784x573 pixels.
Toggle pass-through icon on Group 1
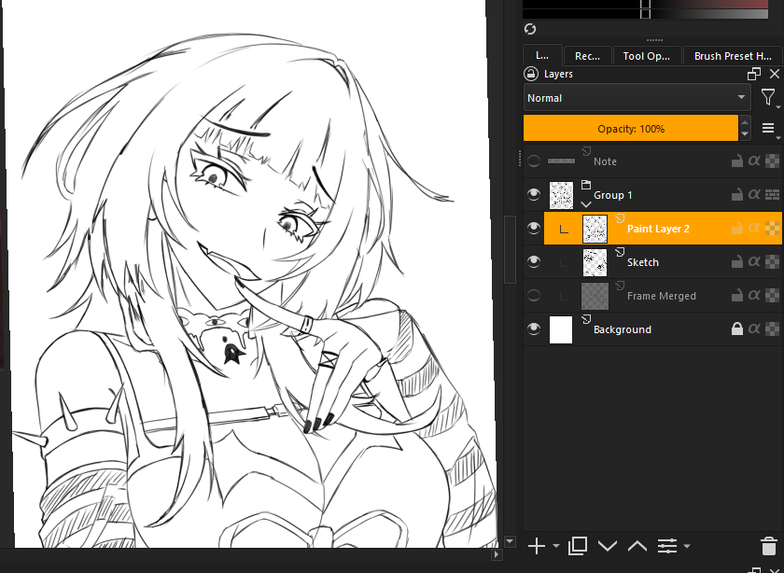[772, 194]
